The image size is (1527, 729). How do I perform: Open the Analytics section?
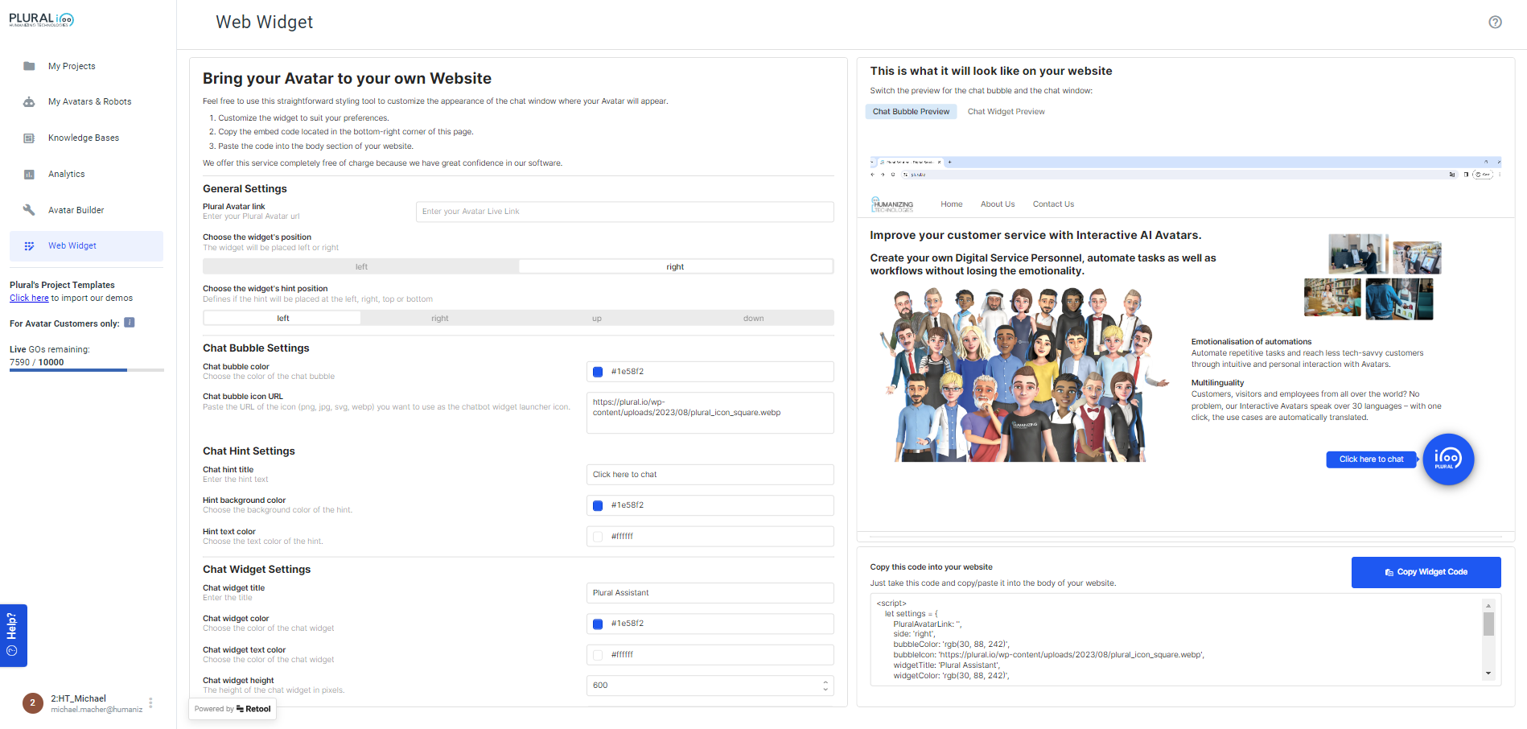tap(66, 175)
